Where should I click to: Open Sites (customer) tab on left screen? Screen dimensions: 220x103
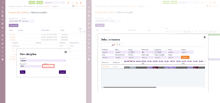[29, 6]
